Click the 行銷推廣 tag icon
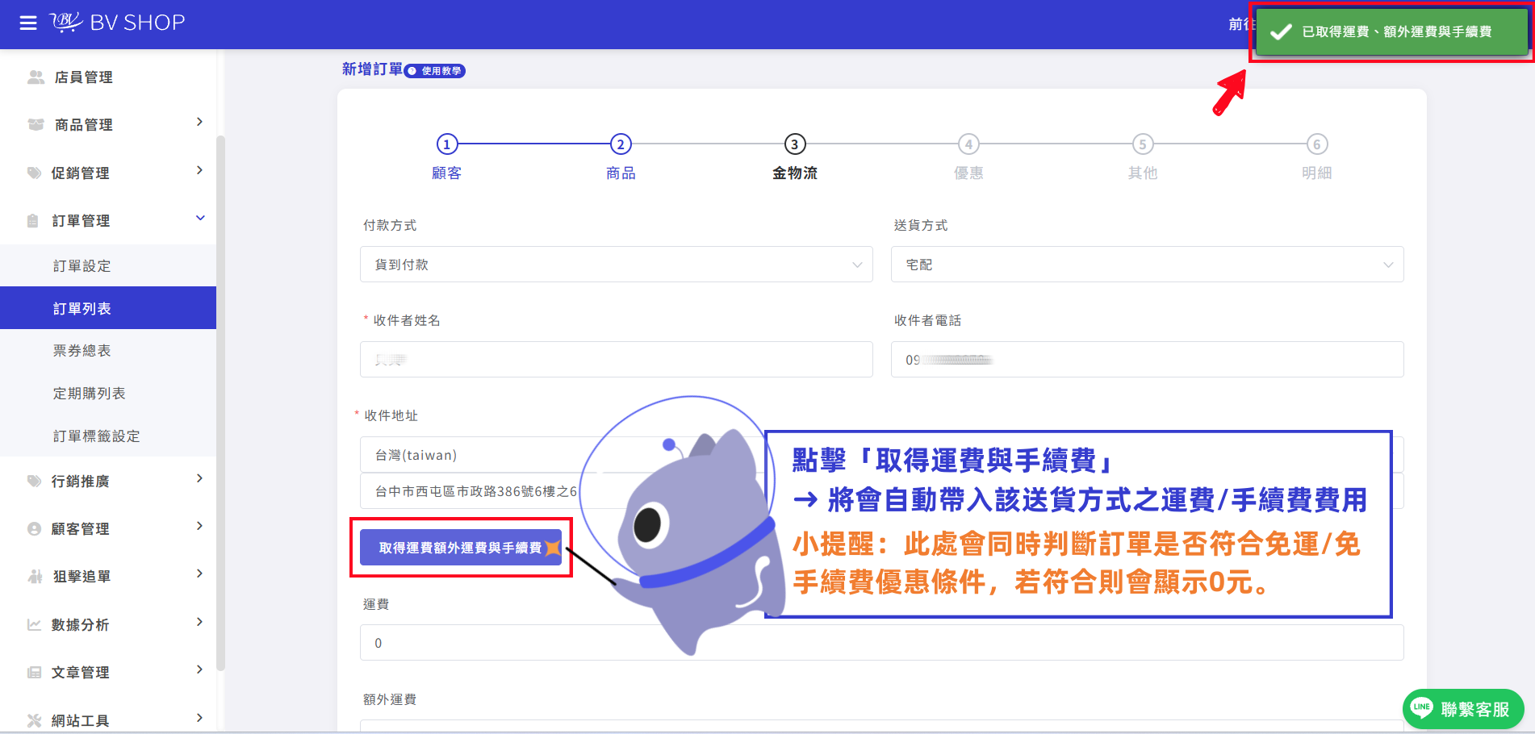 pos(34,481)
